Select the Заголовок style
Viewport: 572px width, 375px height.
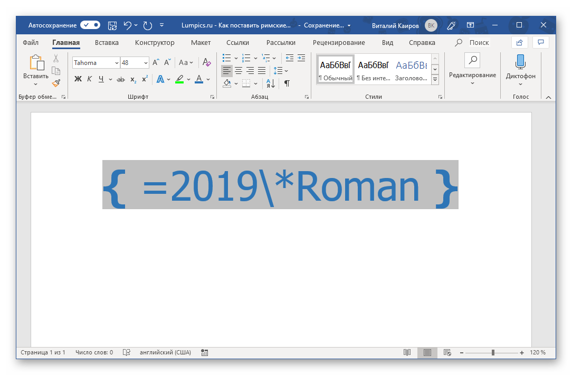point(411,70)
